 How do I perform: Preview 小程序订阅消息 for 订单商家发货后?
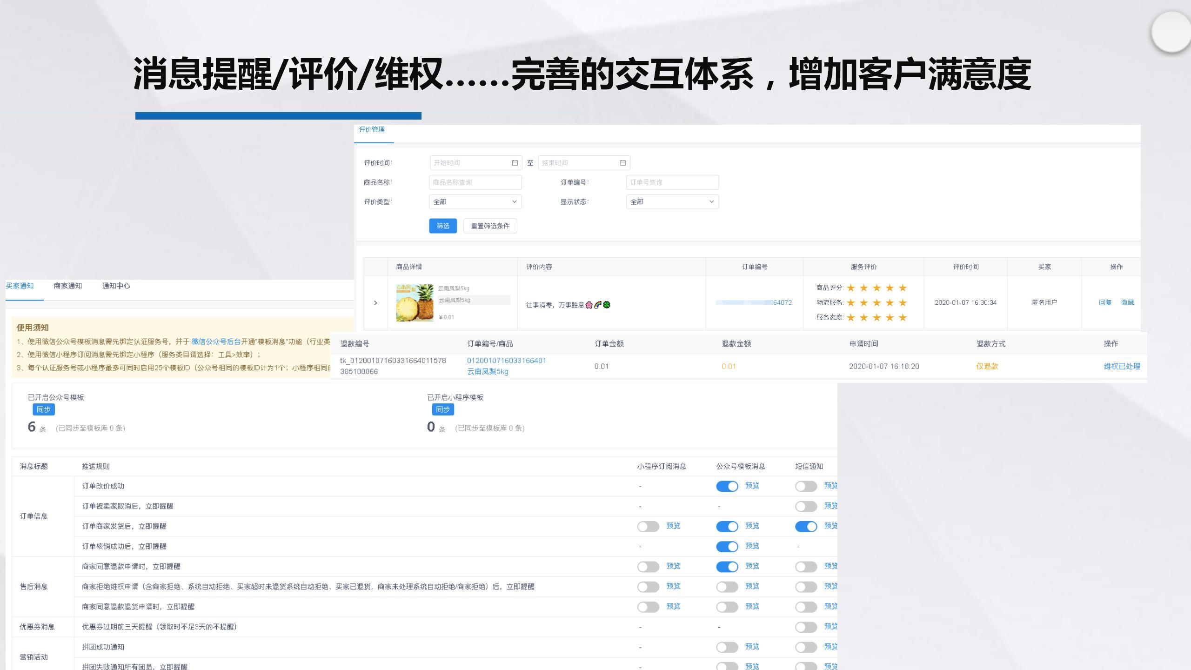[x=673, y=525]
